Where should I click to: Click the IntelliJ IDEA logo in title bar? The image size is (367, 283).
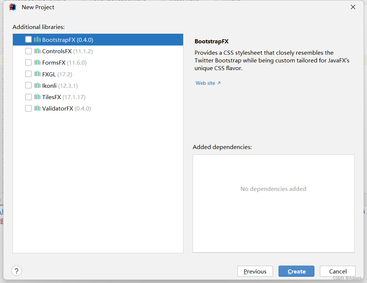tap(12, 7)
